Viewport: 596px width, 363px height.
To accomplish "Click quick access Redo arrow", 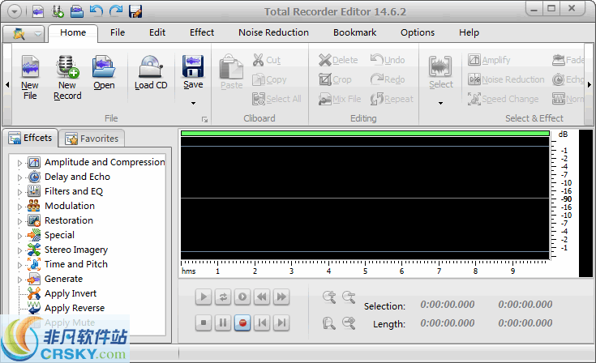I will point(115,11).
